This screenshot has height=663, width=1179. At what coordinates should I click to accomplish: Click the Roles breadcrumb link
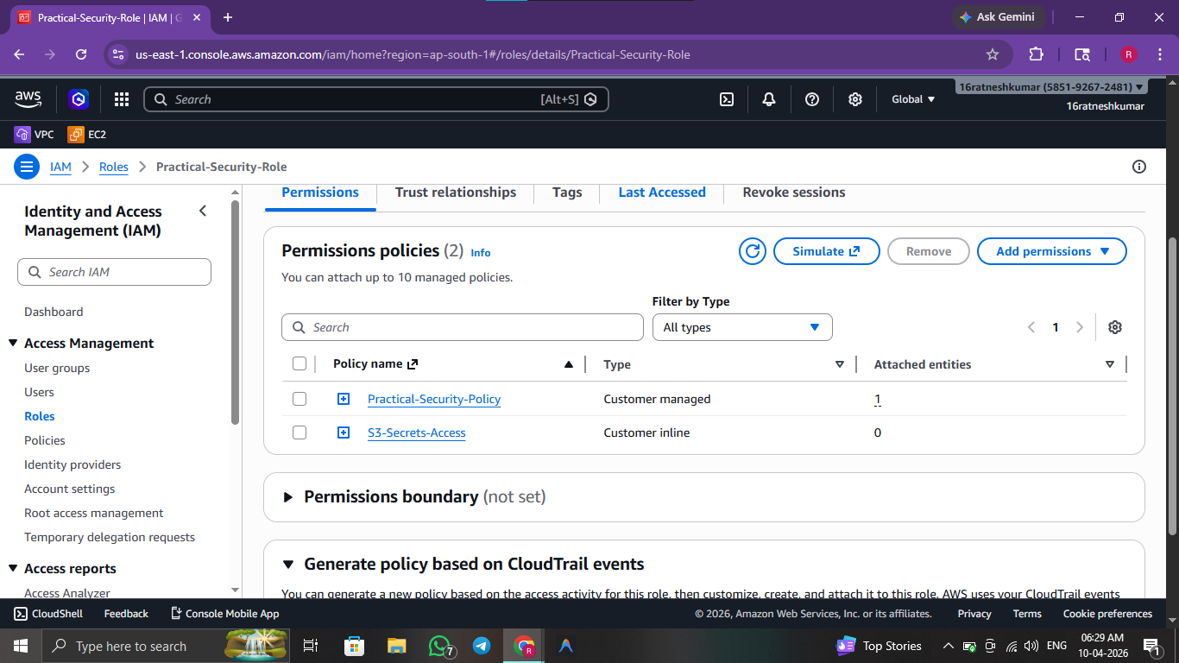click(x=114, y=167)
